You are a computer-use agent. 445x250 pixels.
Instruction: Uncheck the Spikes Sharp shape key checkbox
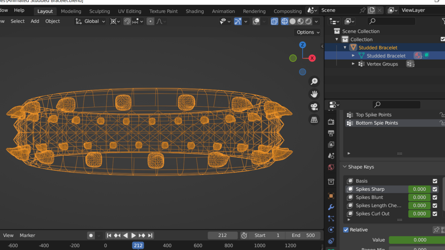click(435, 189)
